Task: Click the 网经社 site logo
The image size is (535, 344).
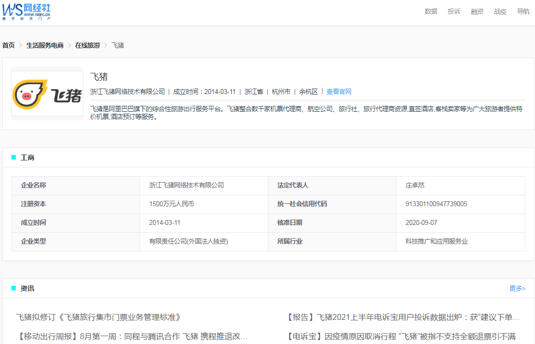Action: pos(26,11)
